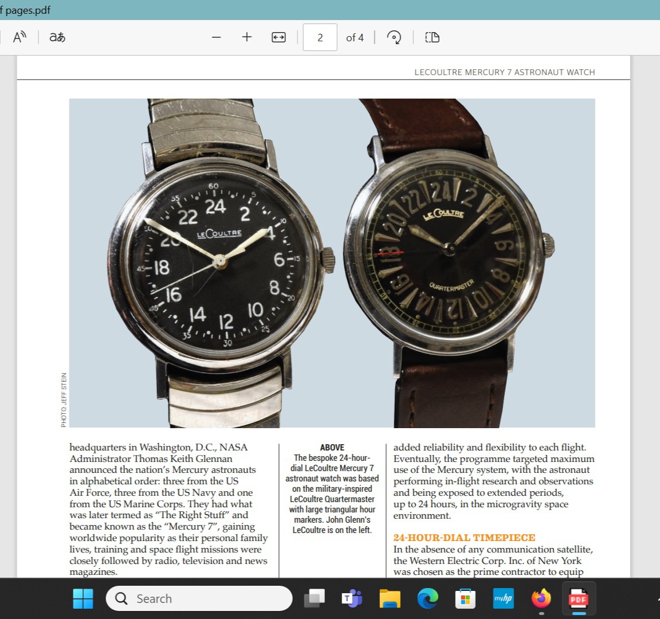This screenshot has height=619, width=660.
Task: Select the PDF reader taskbar icon
Action: click(579, 598)
